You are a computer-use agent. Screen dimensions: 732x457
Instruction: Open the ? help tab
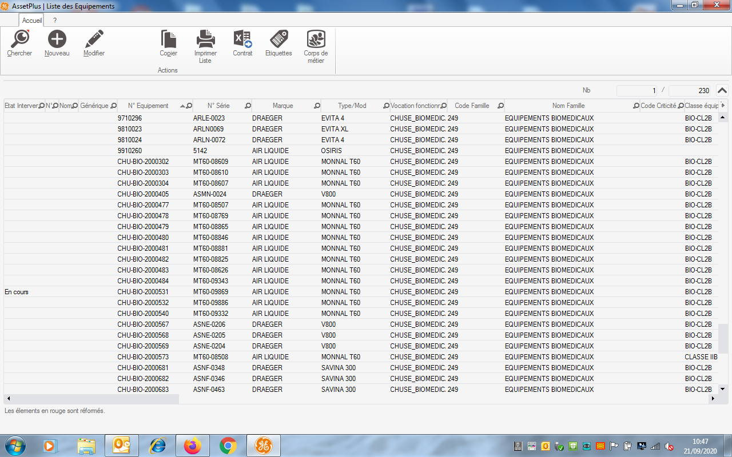pos(55,20)
